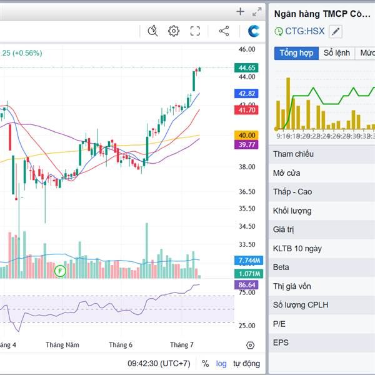Click the Tháng 6 date axis label
The height and width of the screenshot is (375, 375).
(121, 345)
